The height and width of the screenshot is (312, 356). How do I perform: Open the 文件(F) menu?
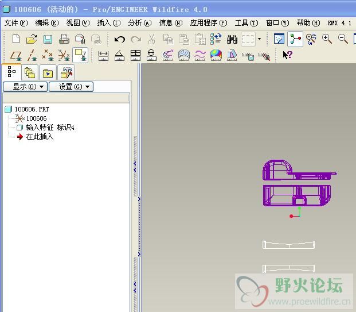(16, 23)
